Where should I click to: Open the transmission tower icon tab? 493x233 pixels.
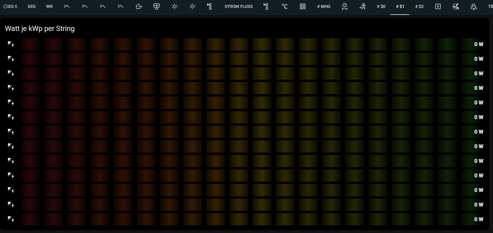363,6
